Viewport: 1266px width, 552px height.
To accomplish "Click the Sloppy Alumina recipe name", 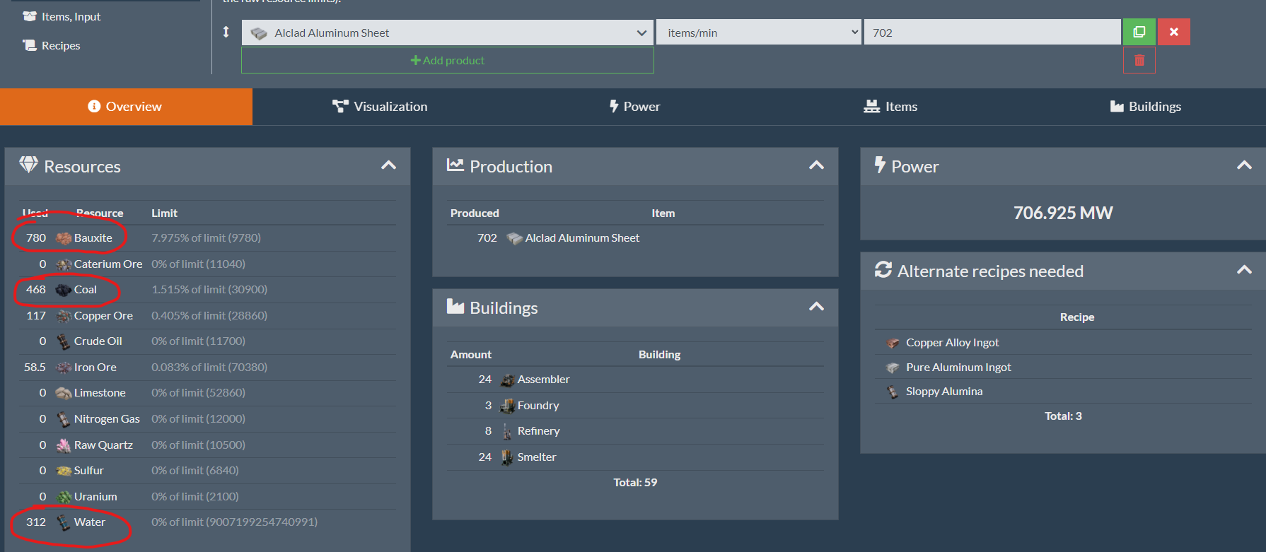I will (x=944, y=392).
